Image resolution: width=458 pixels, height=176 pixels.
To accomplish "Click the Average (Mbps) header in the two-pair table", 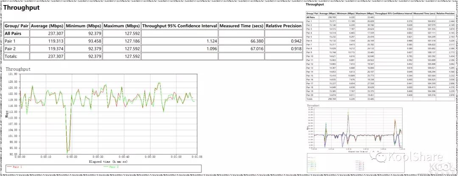I will tap(47, 26).
